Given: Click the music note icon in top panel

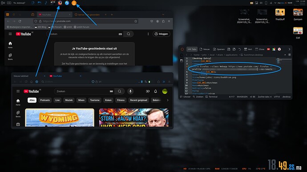Looking at the screenshot, I should (46, 3).
